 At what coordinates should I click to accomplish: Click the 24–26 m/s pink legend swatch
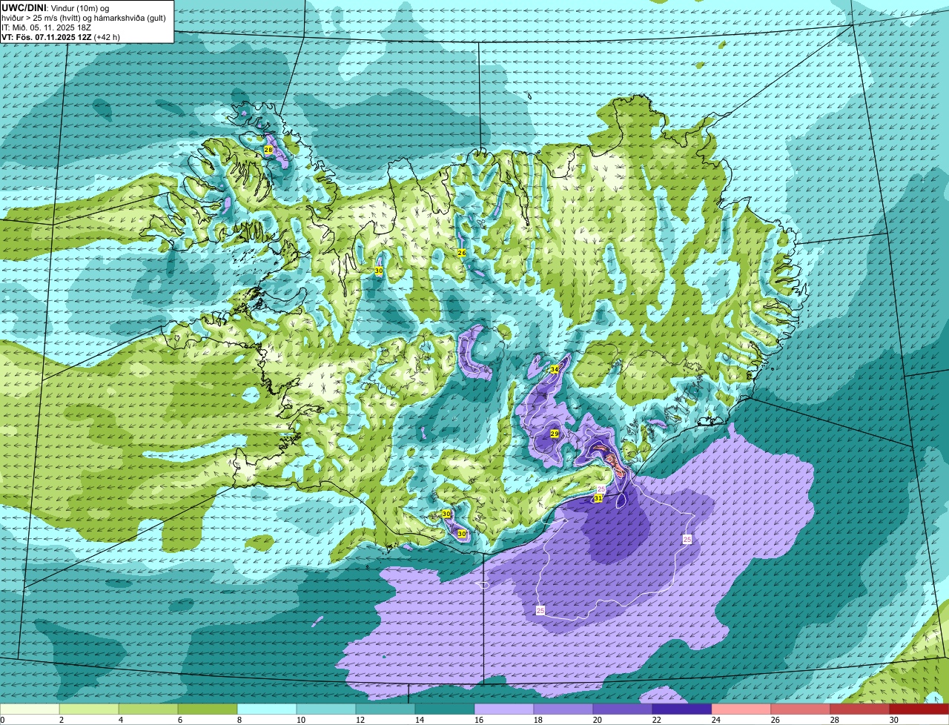tap(741, 709)
